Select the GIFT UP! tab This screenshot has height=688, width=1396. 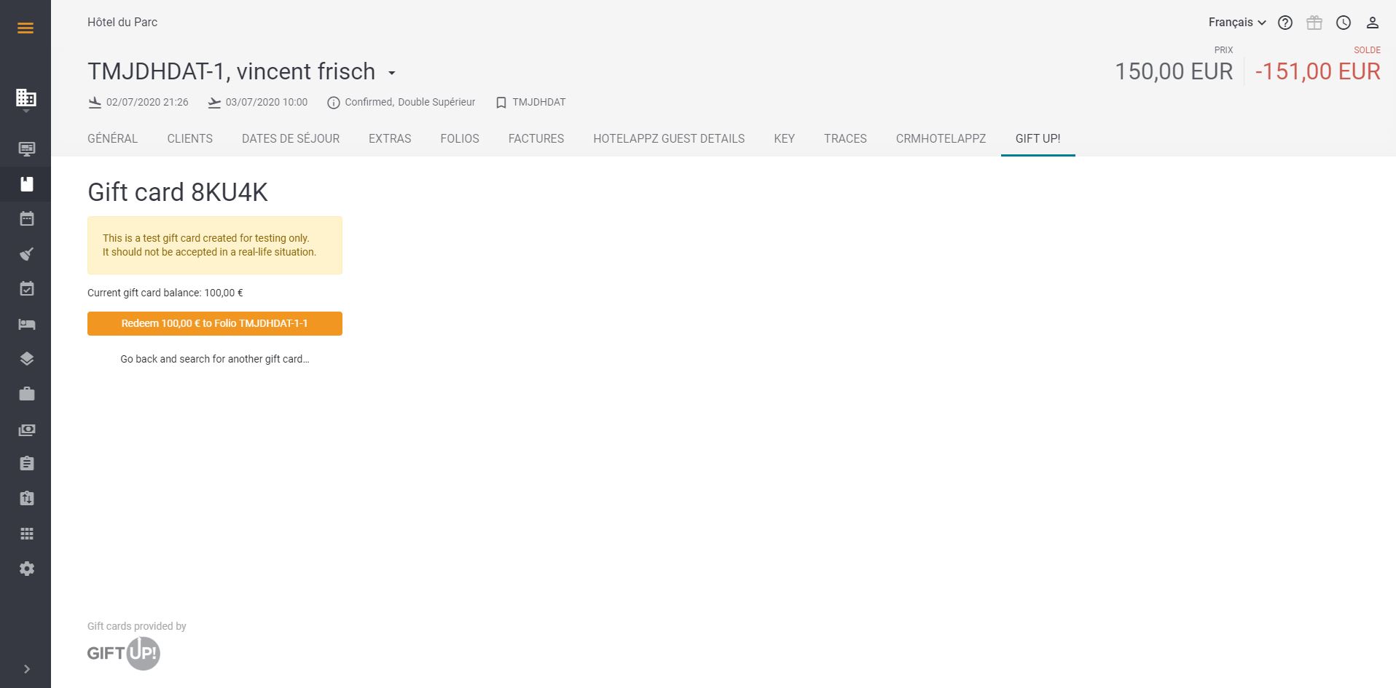(x=1038, y=138)
